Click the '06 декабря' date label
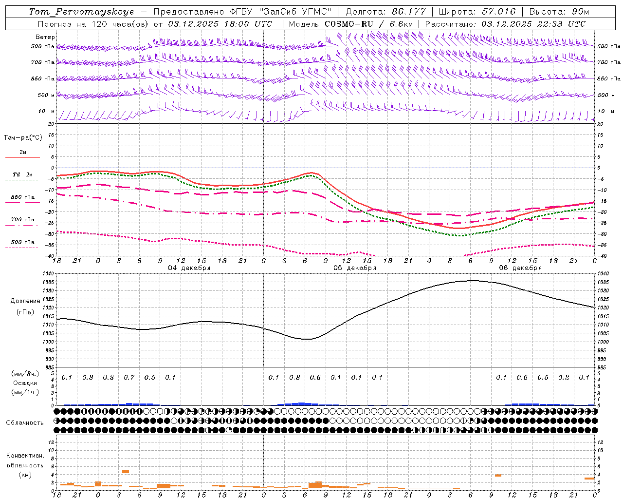 click(520, 268)
